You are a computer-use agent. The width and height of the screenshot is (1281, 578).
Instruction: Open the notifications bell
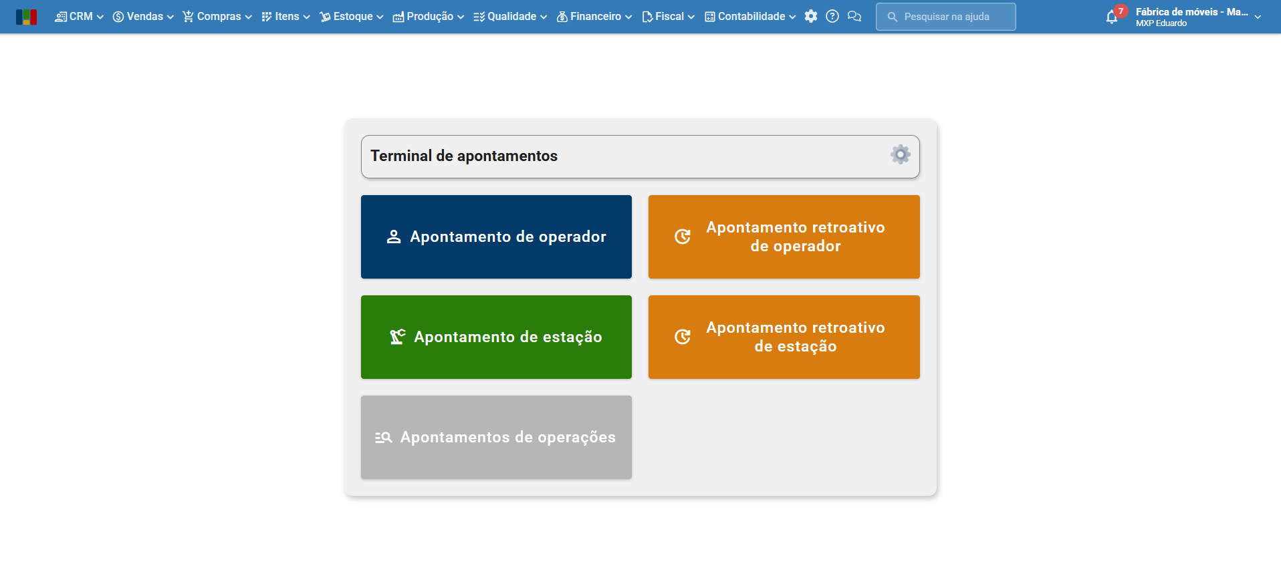tap(1112, 17)
